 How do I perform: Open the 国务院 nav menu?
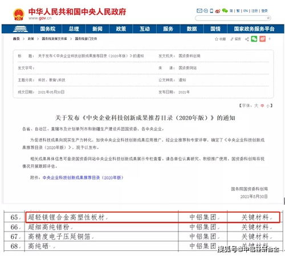click(47, 29)
